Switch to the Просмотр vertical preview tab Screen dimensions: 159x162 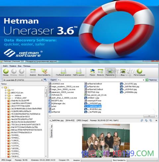tap(52, 133)
